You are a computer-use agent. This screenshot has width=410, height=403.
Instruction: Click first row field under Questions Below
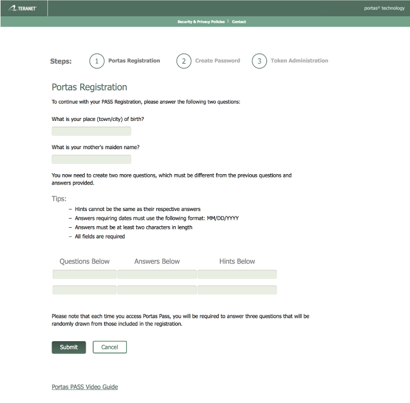click(x=85, y=274)
